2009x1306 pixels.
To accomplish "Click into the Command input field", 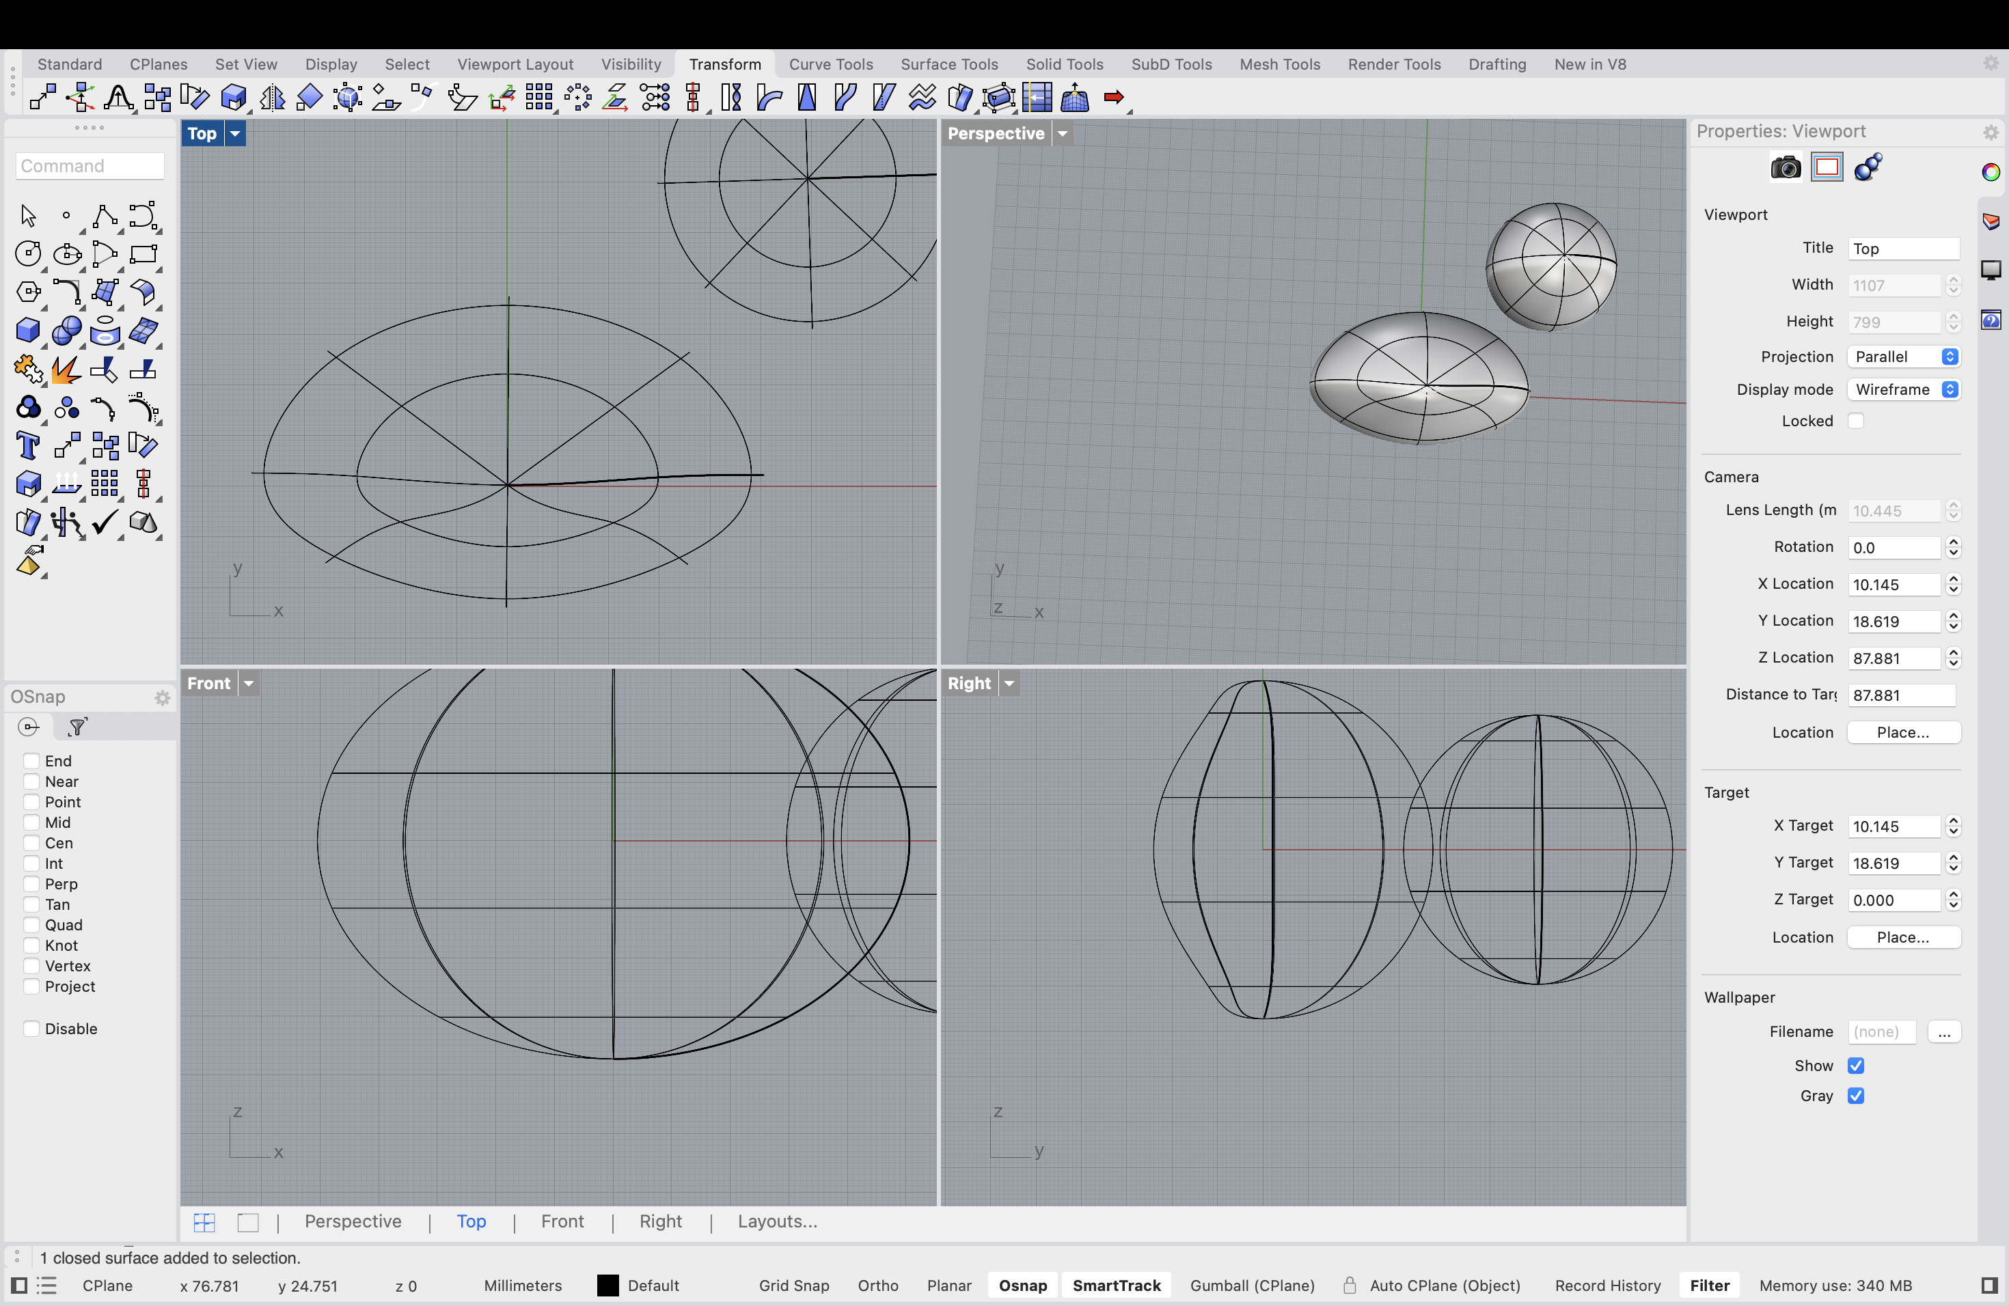I will [x=90, y=166].
